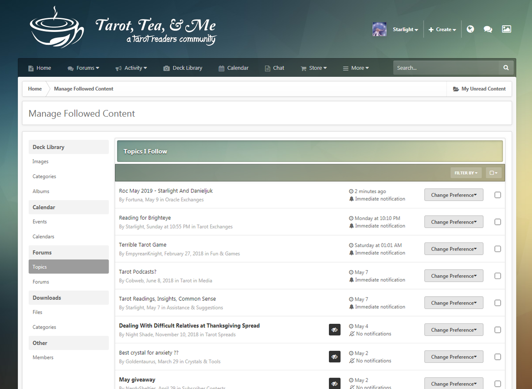The width and height of the screenshot is (532, 389).
Task: Tick checkbox for Roc May 2019 topic
Action: 497,195
